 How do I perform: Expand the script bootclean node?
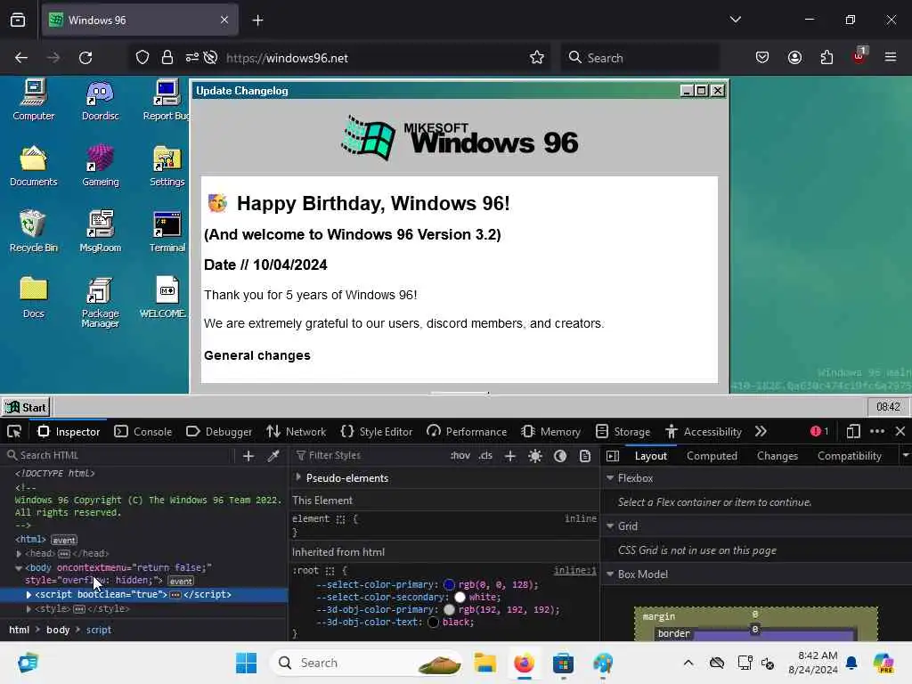(28, 594)
